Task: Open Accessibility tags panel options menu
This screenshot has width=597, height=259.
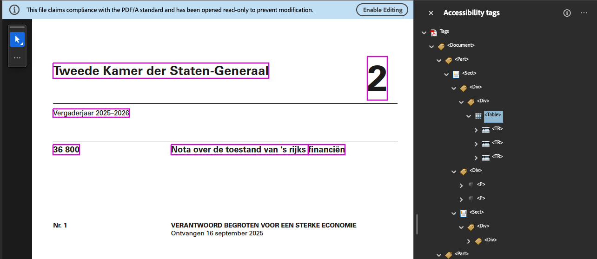Action: point(584,13)
